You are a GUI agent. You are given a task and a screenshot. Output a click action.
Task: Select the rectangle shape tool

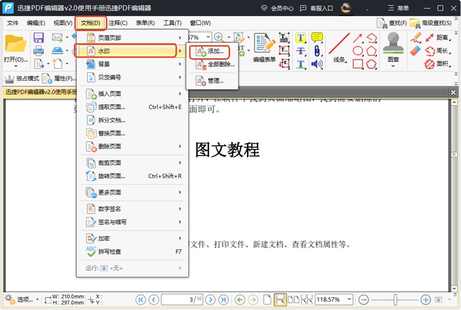358,64
